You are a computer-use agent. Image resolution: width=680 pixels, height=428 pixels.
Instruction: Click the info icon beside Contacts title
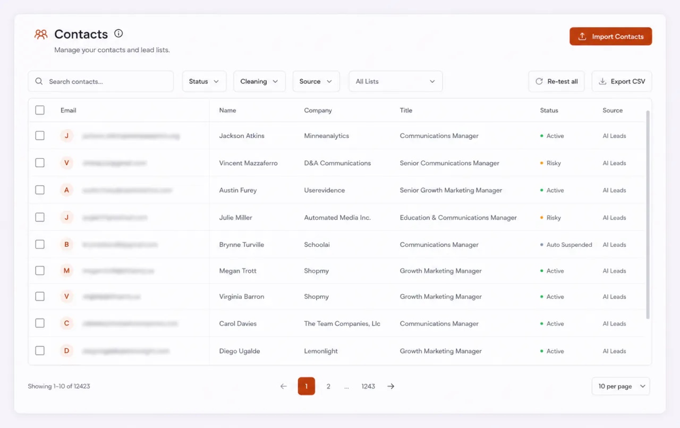[118, 33]
